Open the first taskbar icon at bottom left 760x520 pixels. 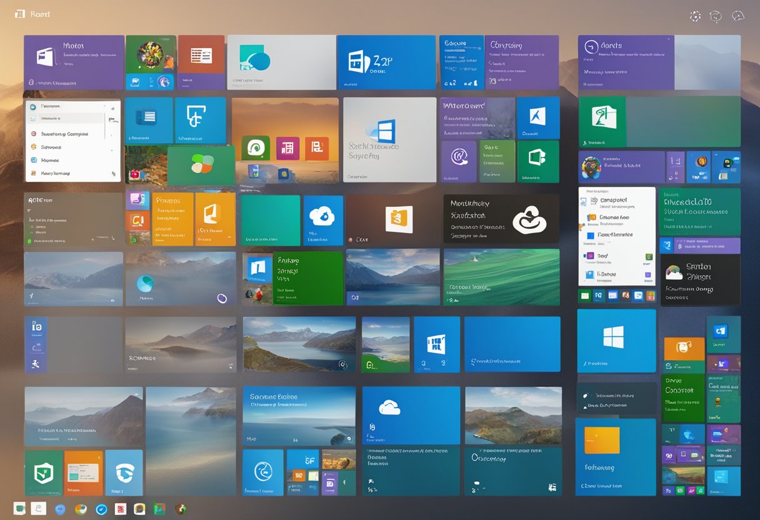coord(20,509)
